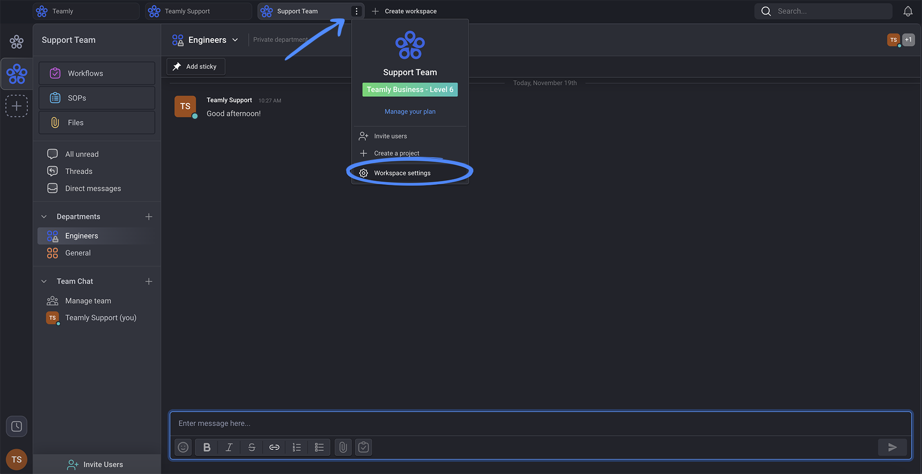
Task: Choose Invite users from the workspace menu
Action: (410, 136)
